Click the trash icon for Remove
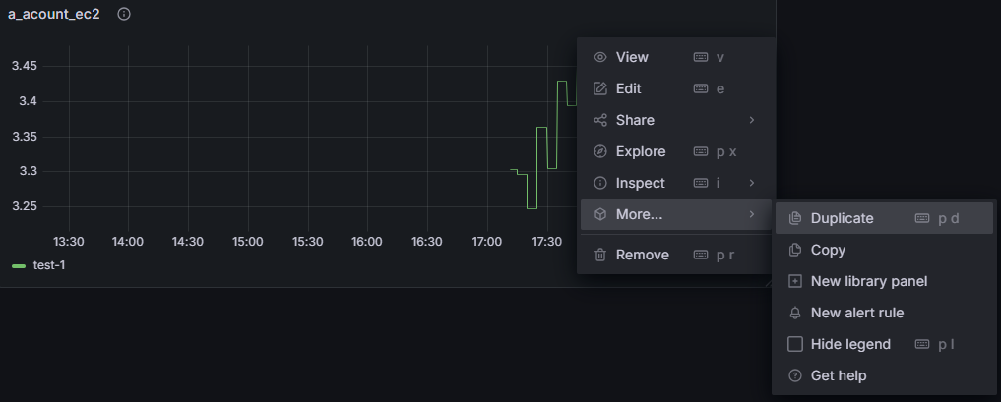 pyautogui.click(x=600, y=255)
